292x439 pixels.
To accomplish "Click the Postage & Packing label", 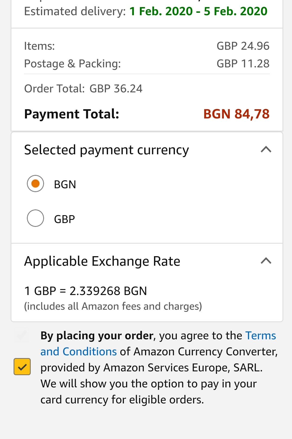I will tap(73, 64).
